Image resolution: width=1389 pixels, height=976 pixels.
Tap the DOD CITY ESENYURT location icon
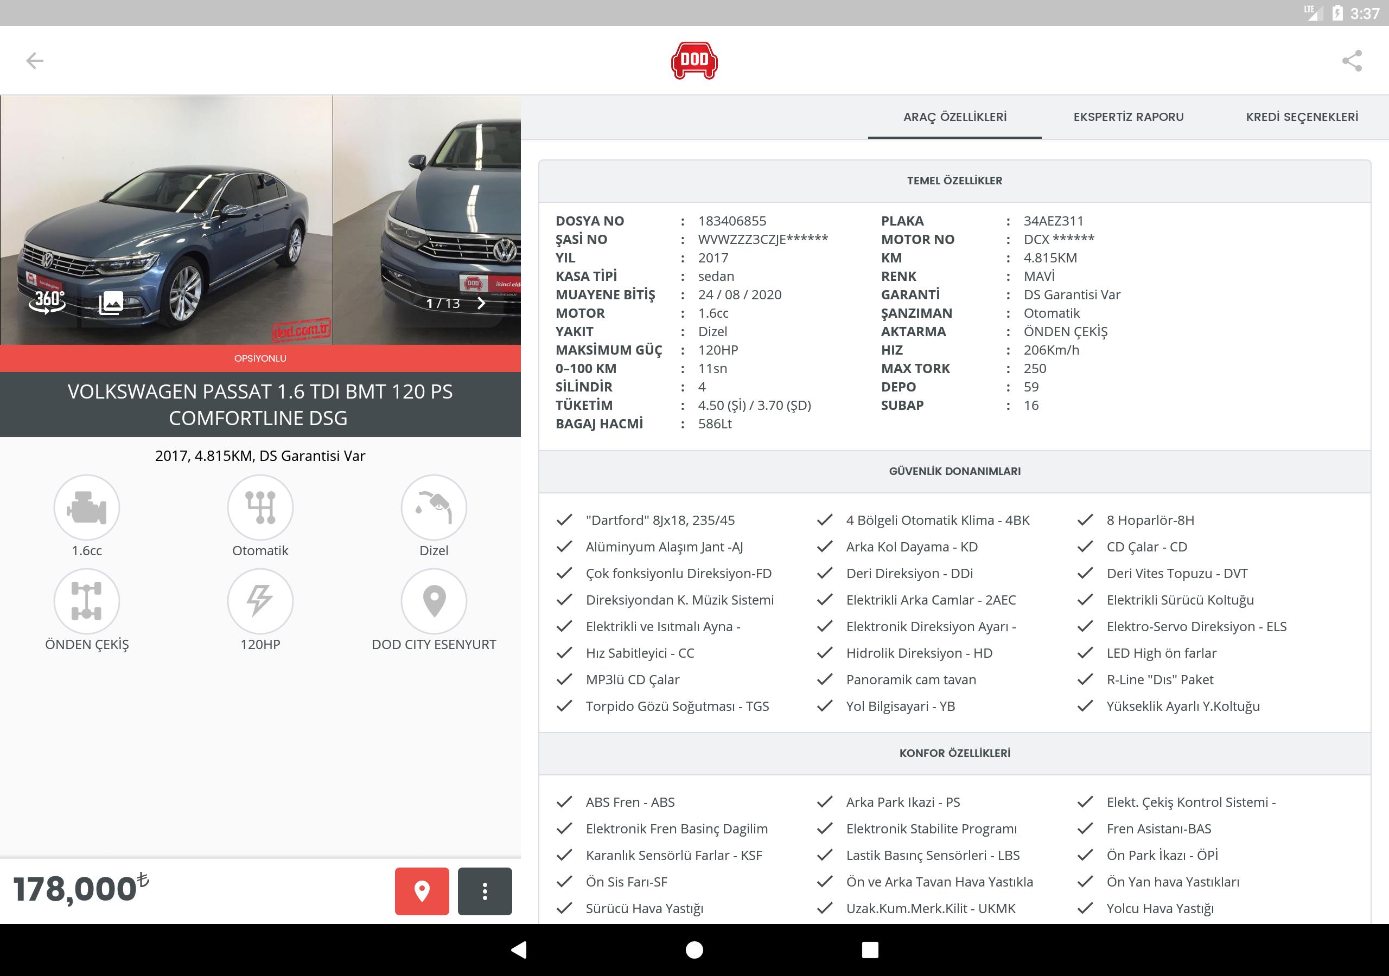point(434,601)
